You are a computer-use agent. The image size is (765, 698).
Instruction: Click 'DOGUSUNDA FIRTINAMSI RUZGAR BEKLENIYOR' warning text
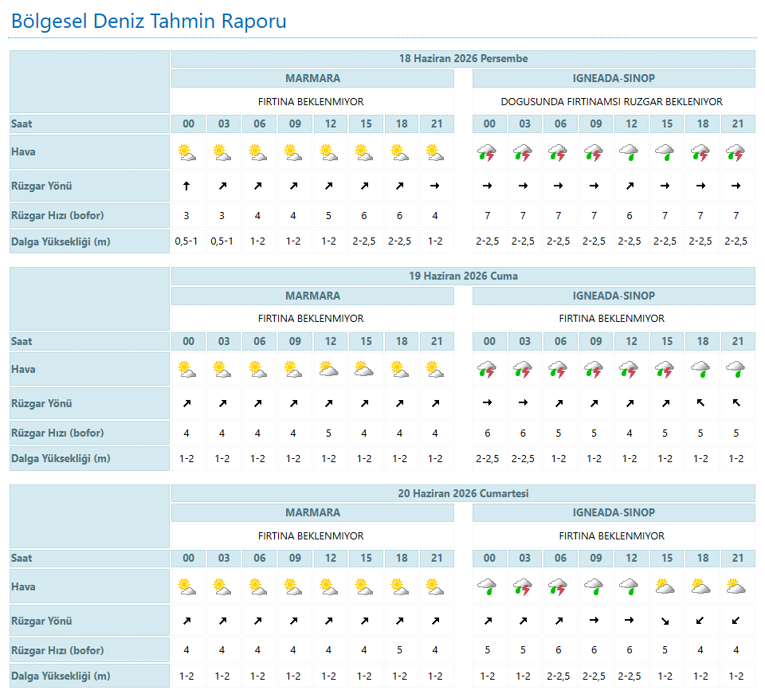pyautogui.click(x=612, y=101)
